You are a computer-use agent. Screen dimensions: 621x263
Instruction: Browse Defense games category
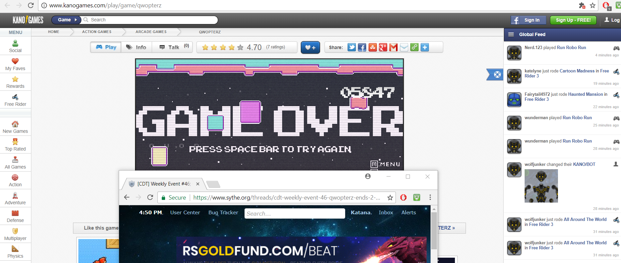[15, 216]
